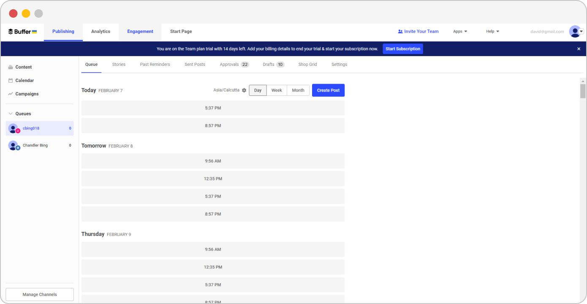Open timezone settings gear icon

244,90
